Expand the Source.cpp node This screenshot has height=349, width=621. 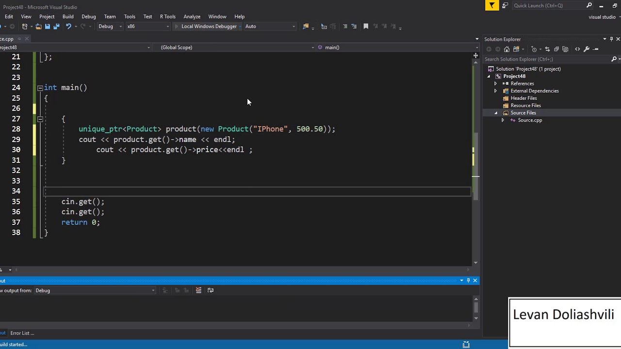503,120
